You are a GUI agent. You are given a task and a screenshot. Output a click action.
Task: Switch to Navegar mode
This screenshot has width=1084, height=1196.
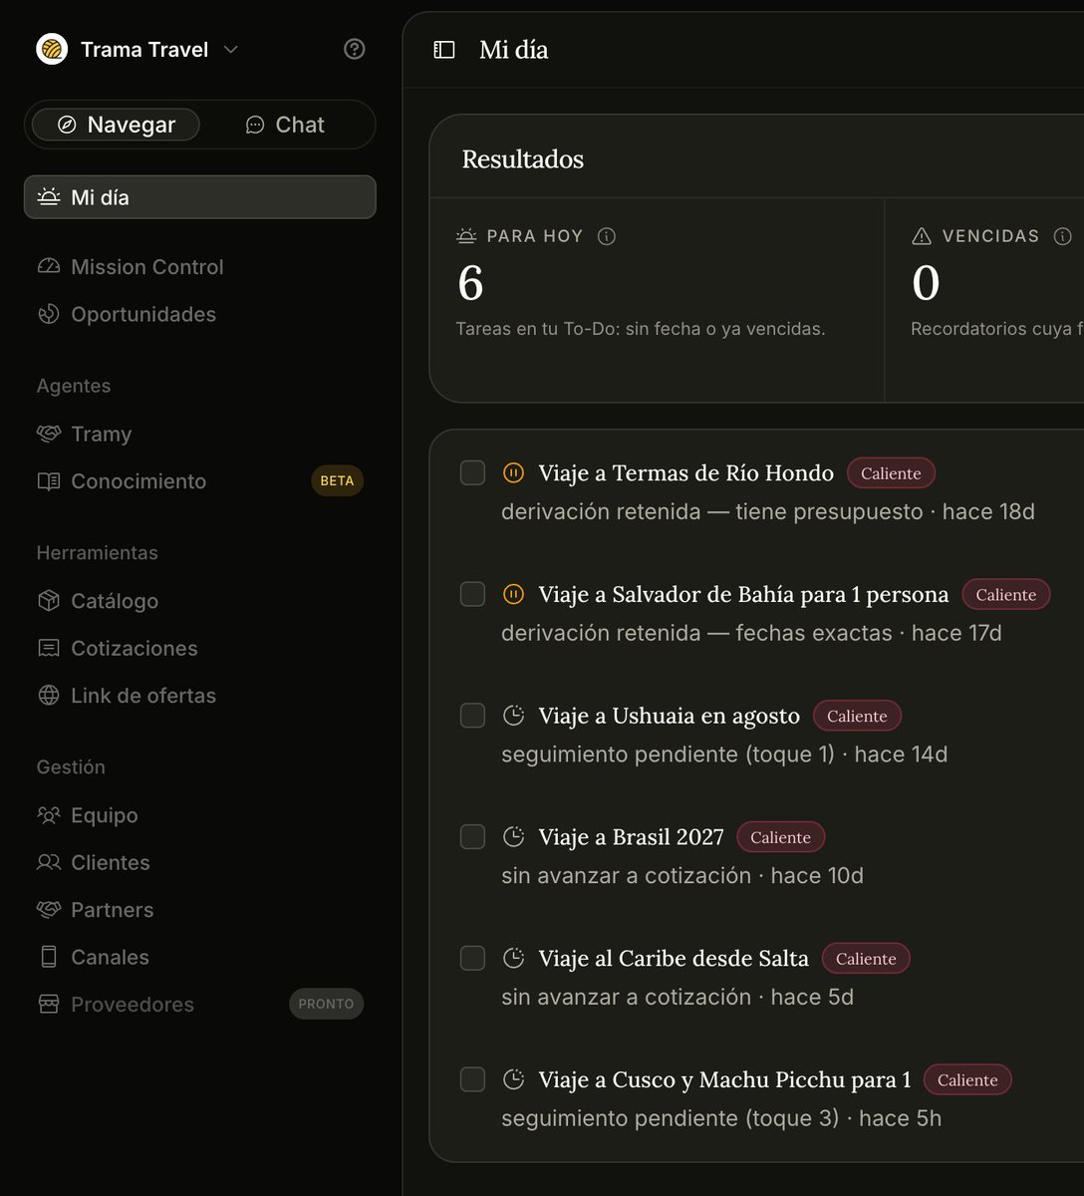[116, 125]
